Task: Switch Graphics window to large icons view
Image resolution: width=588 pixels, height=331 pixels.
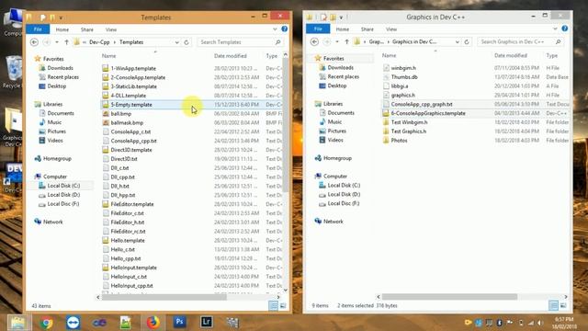Action: [563, 305]
